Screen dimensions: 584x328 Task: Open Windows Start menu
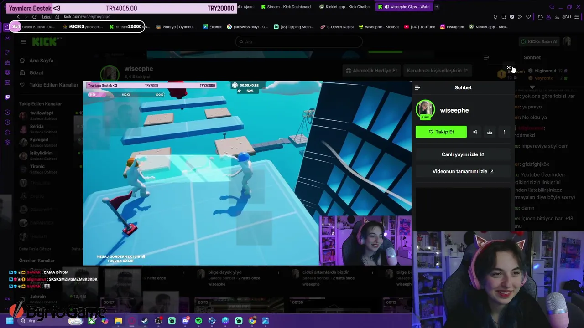(x=10, y=321)
